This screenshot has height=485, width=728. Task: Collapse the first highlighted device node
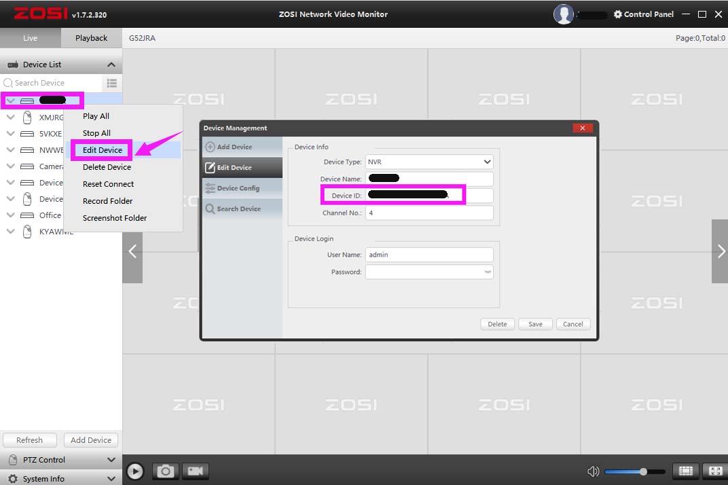(x=10, y=101)
